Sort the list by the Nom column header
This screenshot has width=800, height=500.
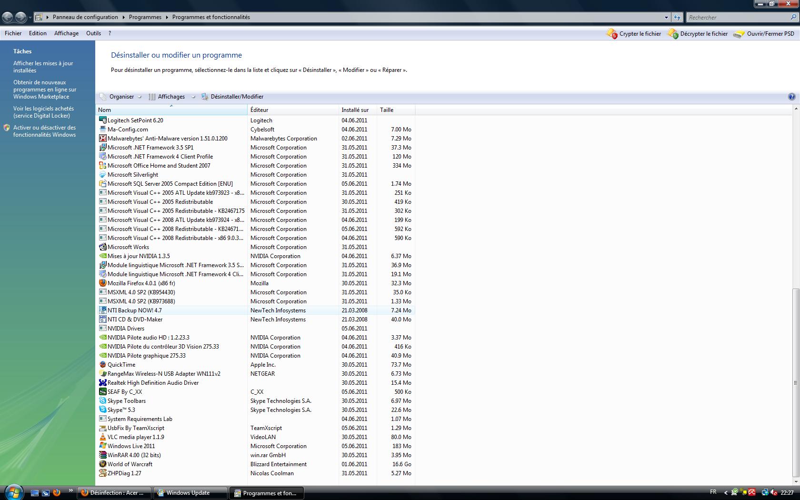click(171, 110)
